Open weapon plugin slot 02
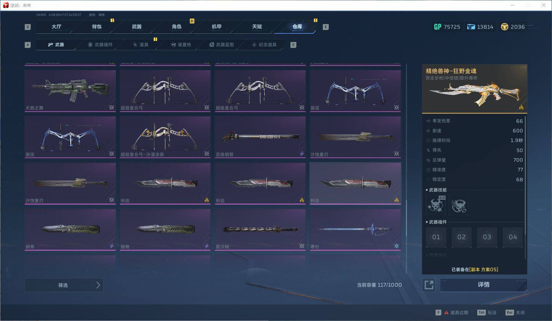 pyautogui.click(x=461, y=237)
